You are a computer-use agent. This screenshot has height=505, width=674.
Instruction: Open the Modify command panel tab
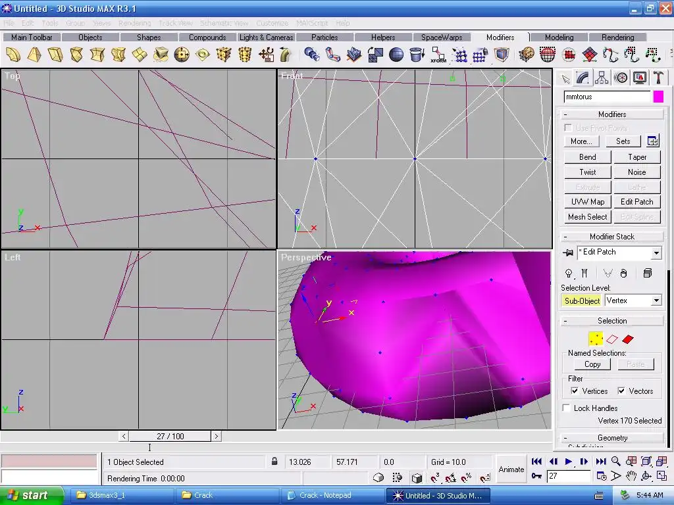click(583, 78)
